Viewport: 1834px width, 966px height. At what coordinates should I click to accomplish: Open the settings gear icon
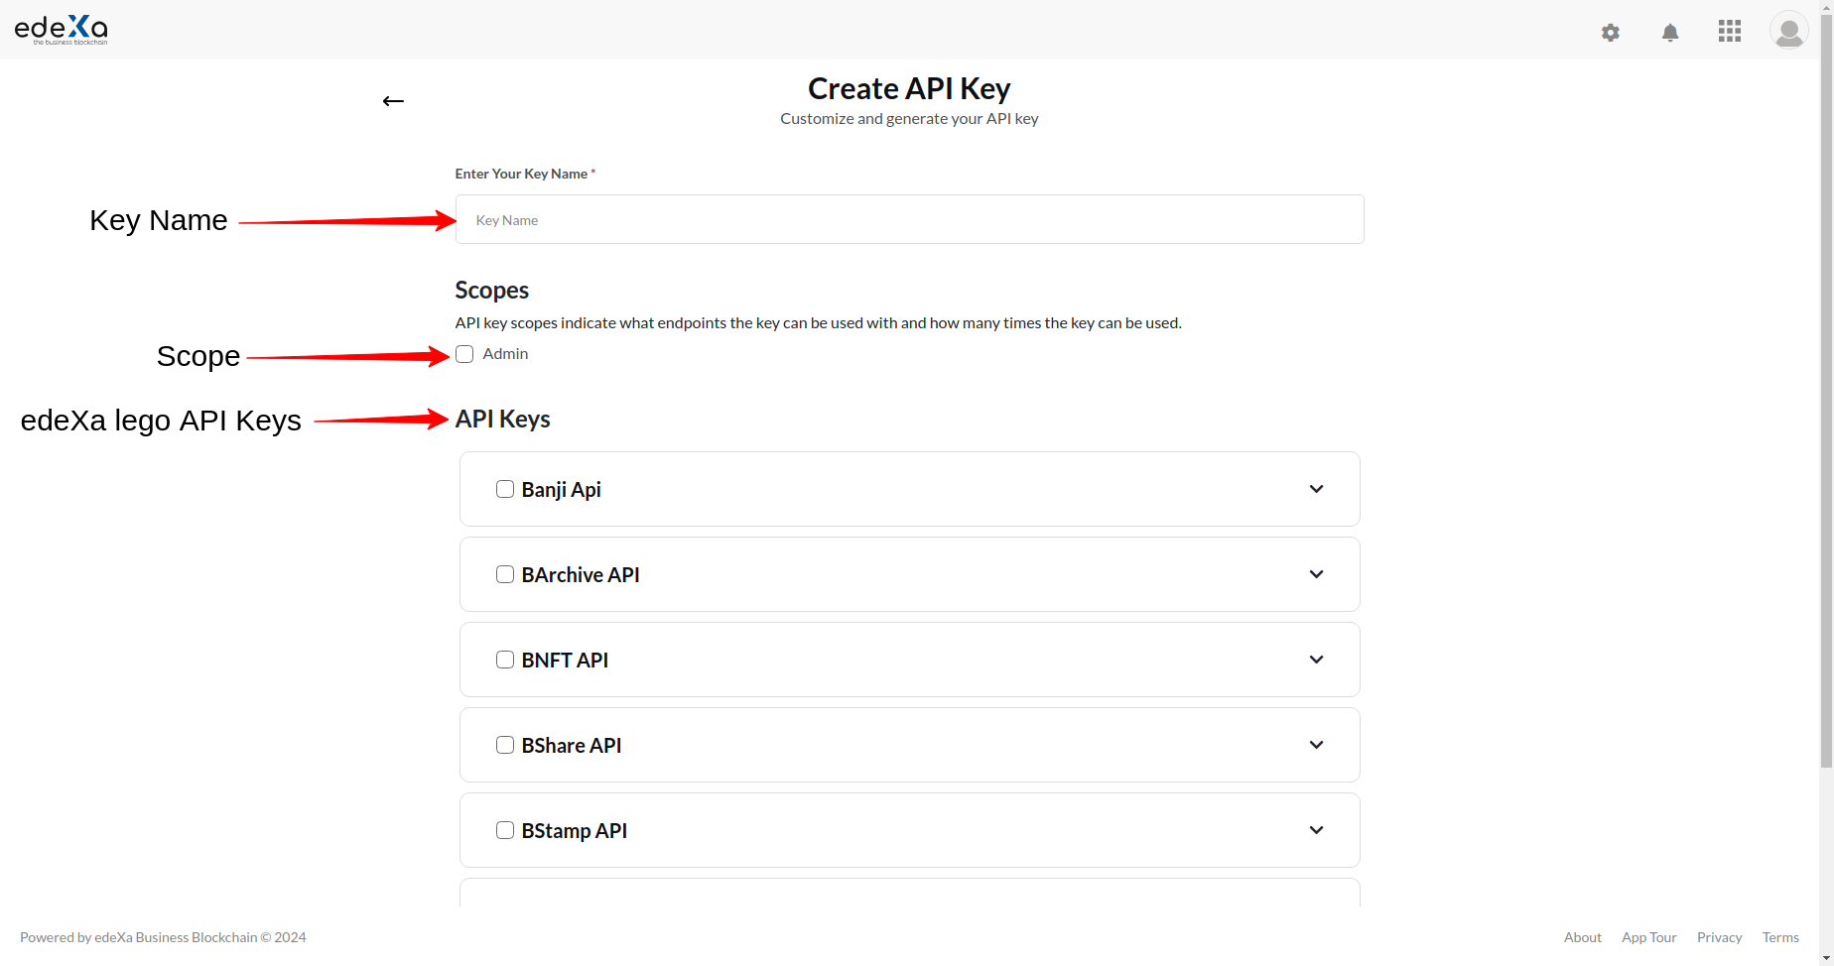pos(1611,33)
